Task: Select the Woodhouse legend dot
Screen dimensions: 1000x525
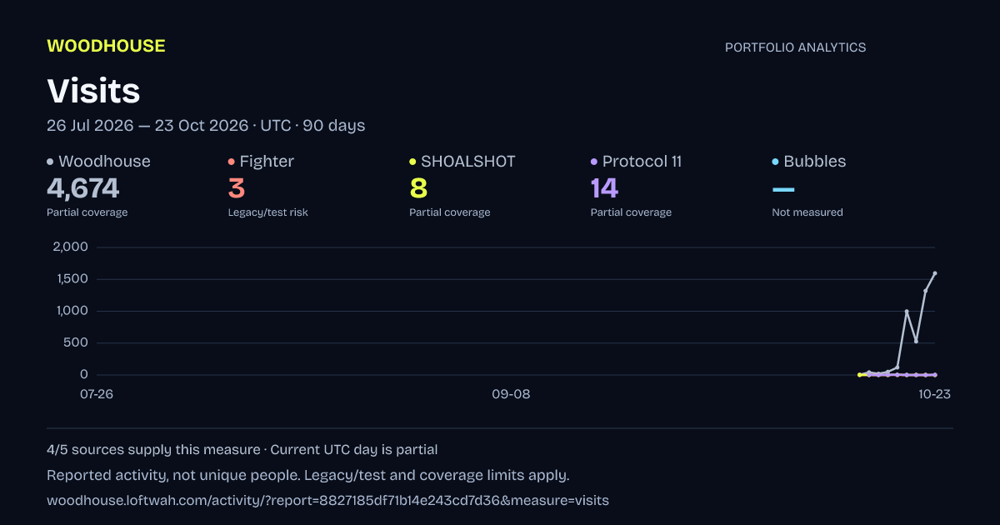Action: tap(50, 162)
